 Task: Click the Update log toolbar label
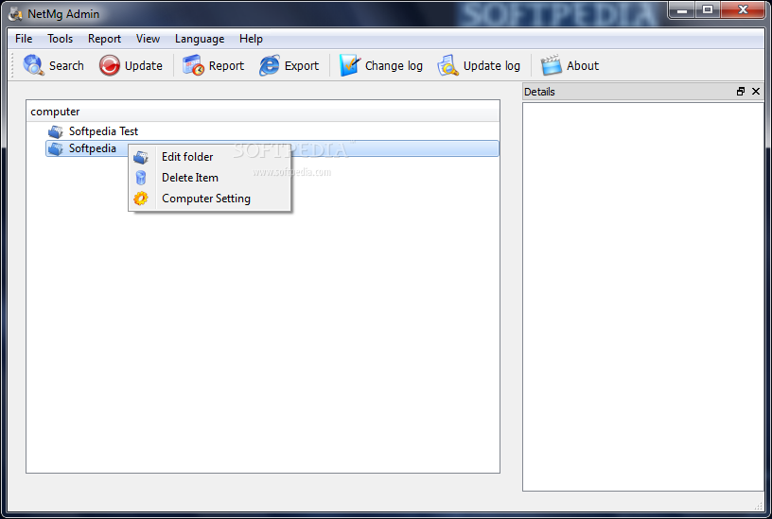coord(492,66)
